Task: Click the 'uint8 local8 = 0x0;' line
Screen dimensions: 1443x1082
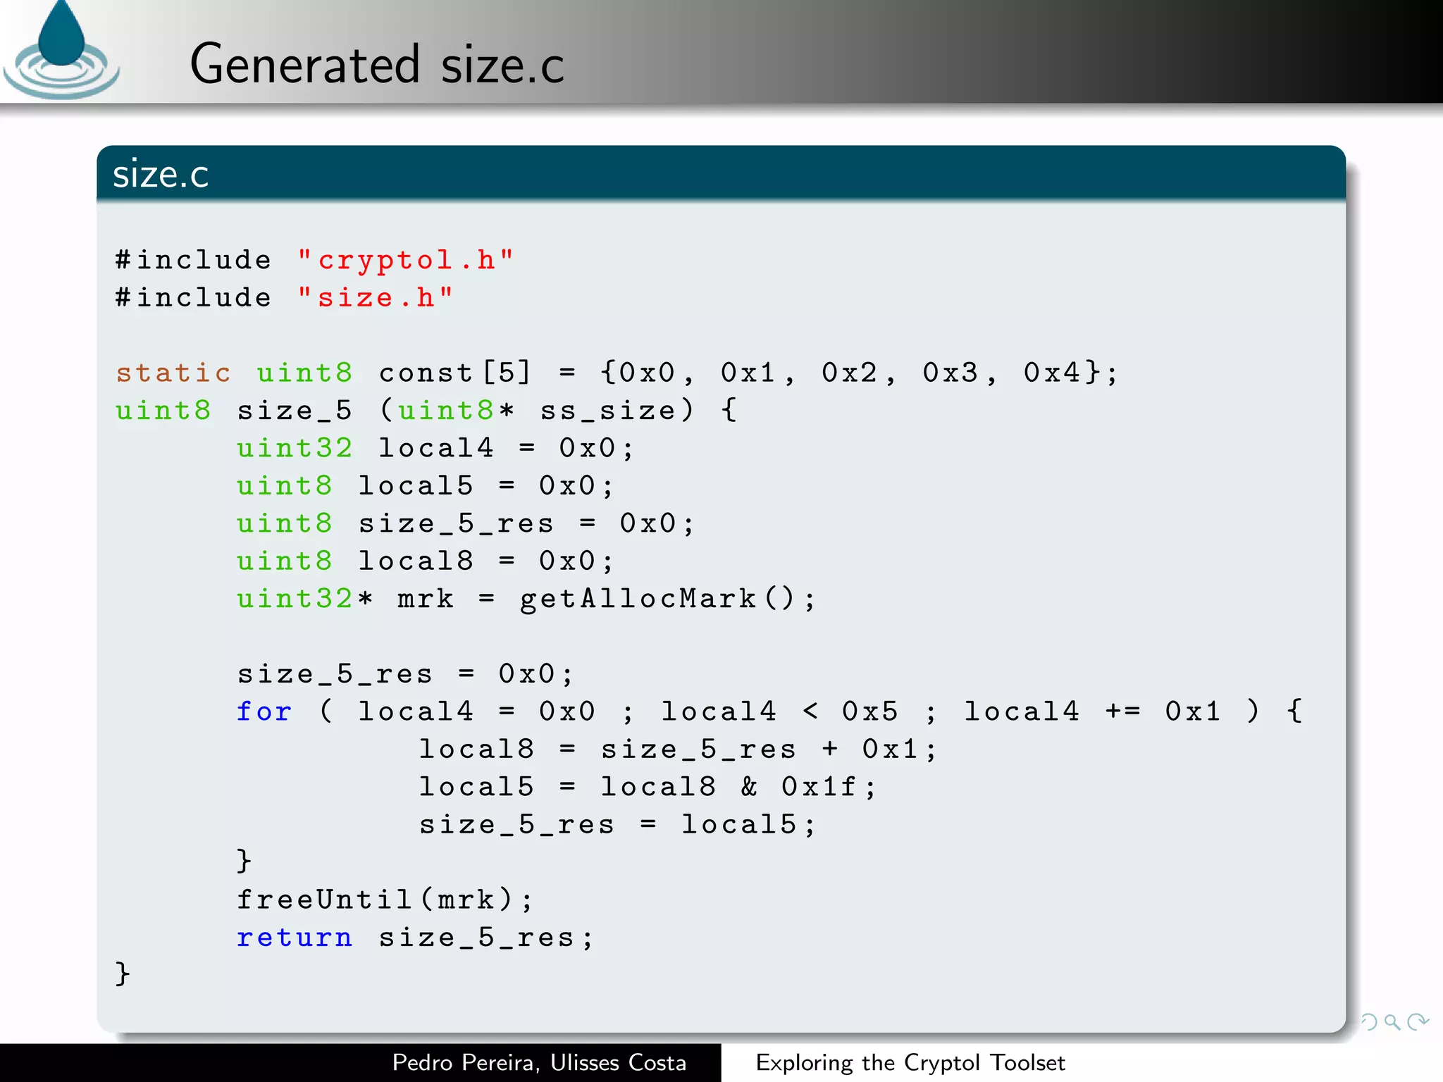Action: (x=426, y=561)
